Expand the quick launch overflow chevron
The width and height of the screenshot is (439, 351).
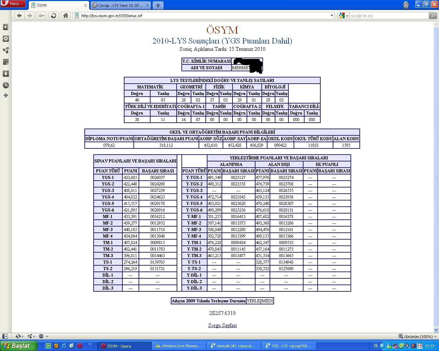(x=90, y=344)
